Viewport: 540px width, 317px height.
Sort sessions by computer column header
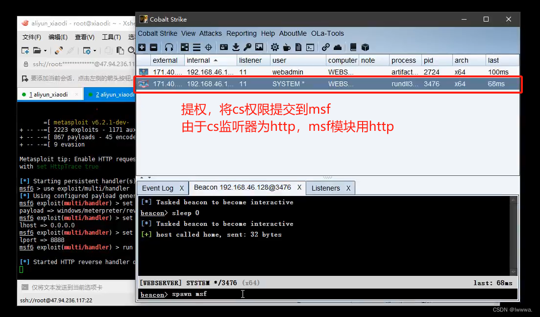click(x=343, y=60)
